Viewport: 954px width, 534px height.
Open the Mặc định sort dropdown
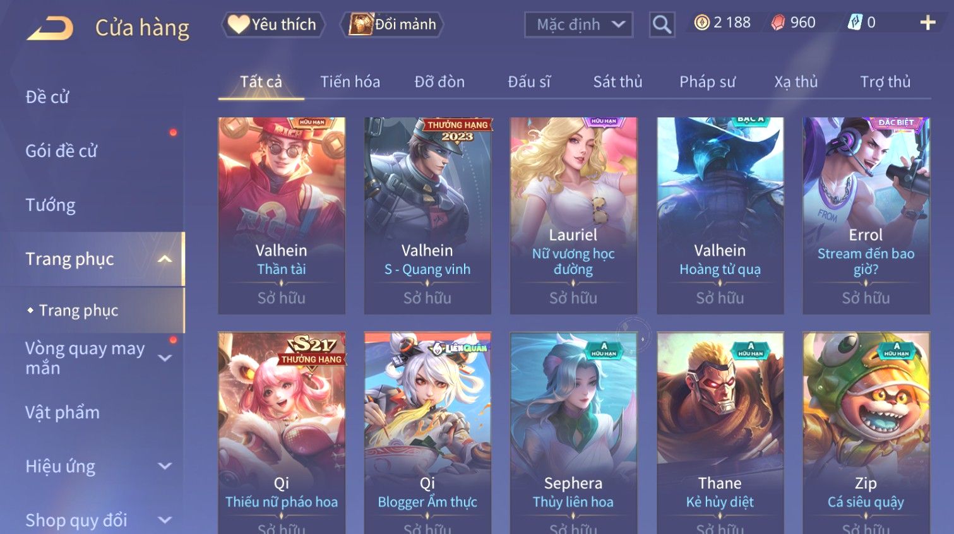tap(578, 25)
